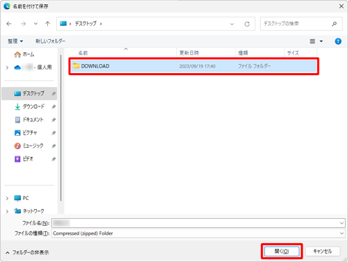348x262 pixels.
Task: Expand the chevron after デスクトップ in path
Action: click(101, 24)
